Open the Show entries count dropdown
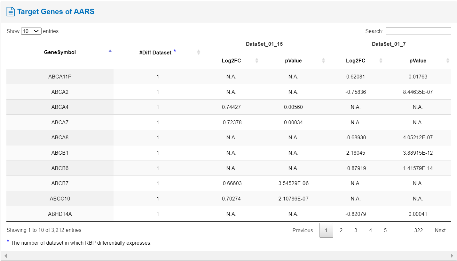 point(31,31)
